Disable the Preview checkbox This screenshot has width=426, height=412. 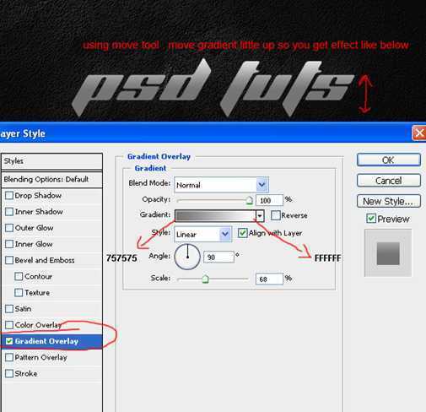tap(371, 219)
